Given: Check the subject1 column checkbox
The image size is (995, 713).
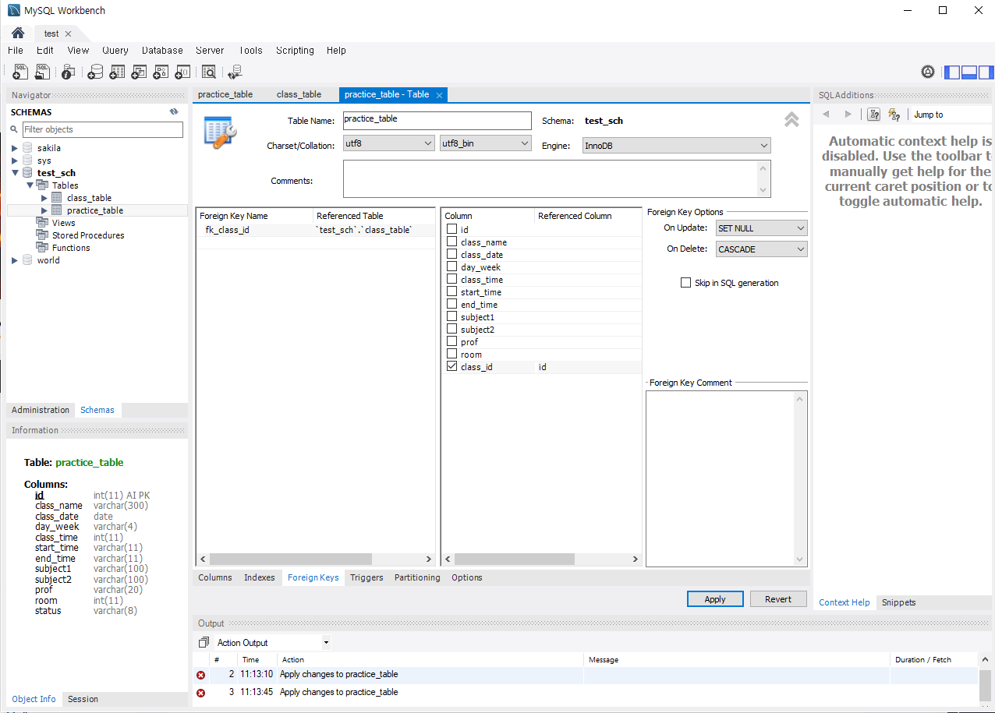Looking at the screenshot, I should 452,316.
